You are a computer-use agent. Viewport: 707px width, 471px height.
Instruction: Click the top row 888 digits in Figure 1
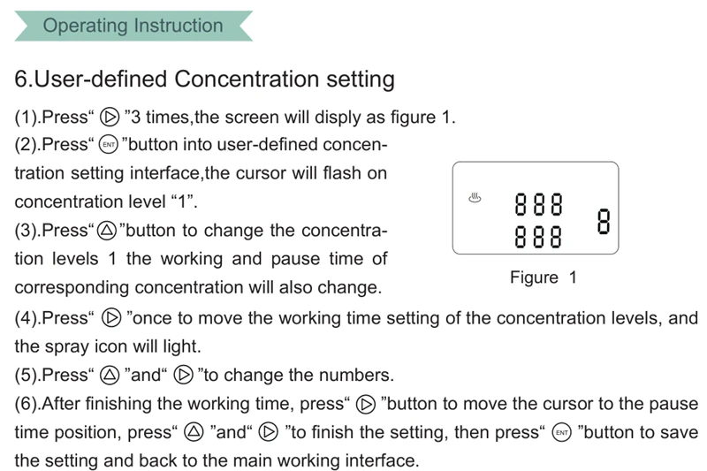[x=539, y=205]
